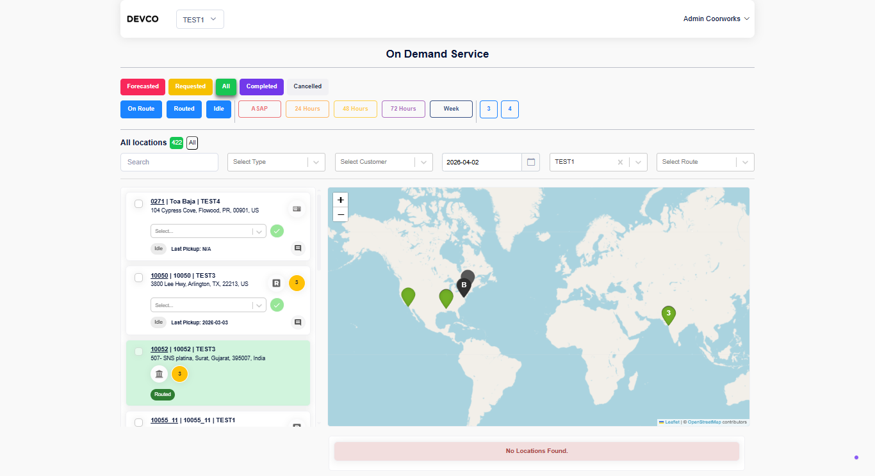Zoom in on the map with the plus button
This screenshot has width=875, height=476.
coord(341,200)
